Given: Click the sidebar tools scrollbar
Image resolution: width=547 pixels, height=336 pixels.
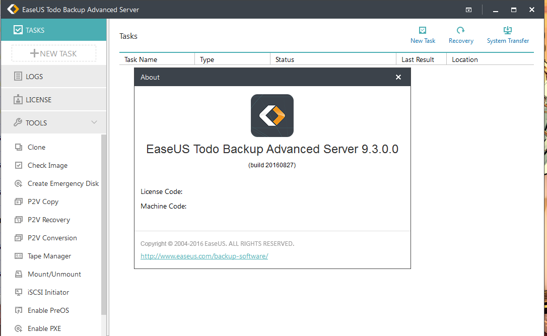Looking at the screenshot, I should click(104, 224).
